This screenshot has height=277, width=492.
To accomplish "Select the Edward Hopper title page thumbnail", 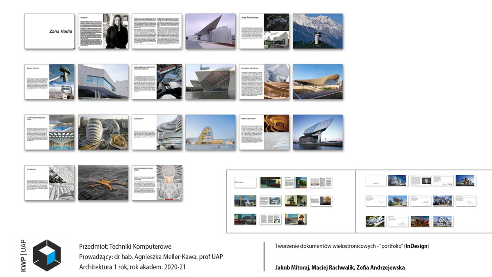I will coord(245,183).
